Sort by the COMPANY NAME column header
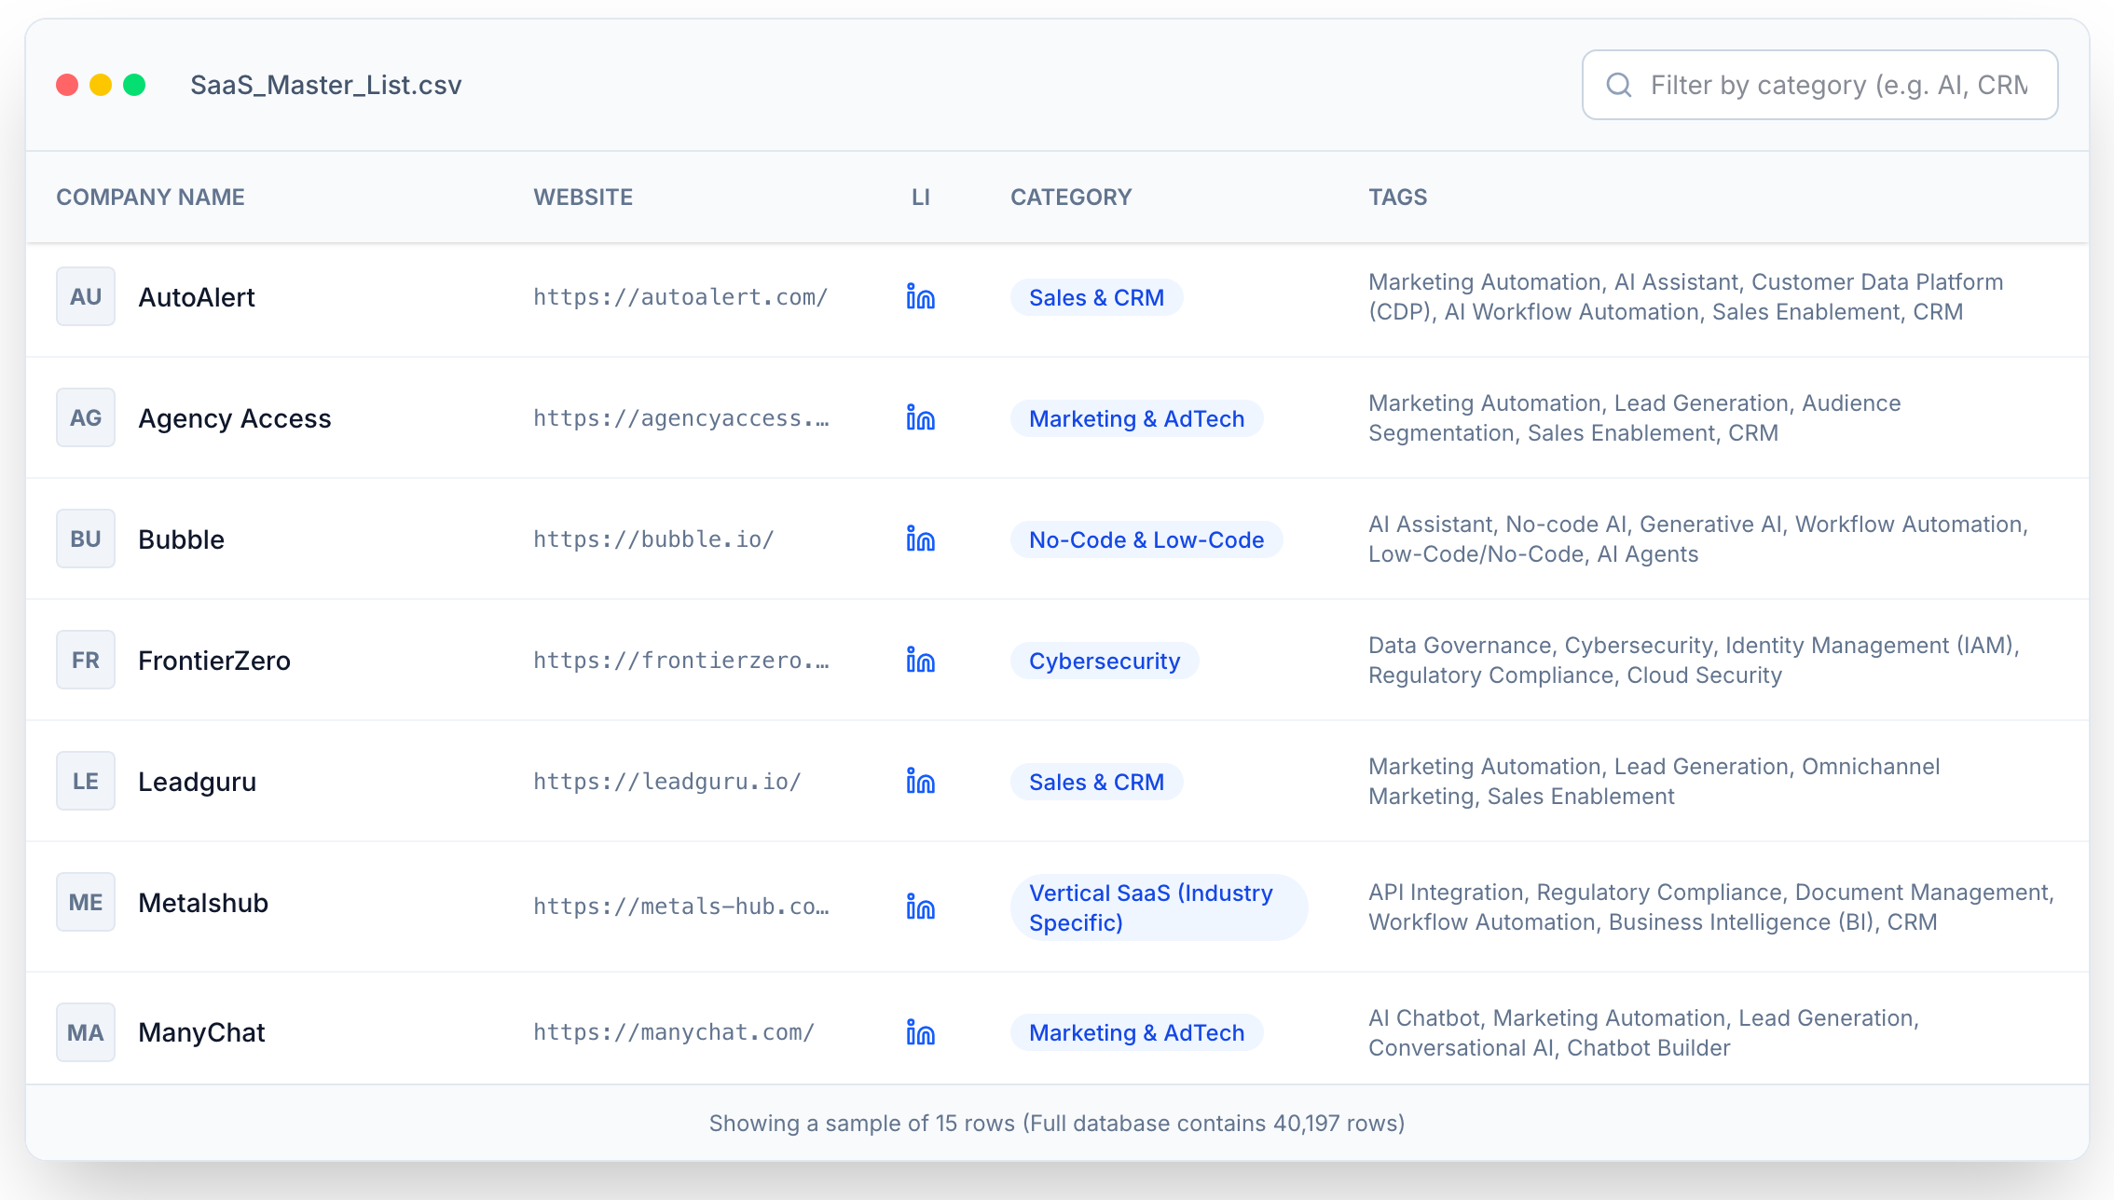Screen dimensions: 2114x1200 pyautogui.click(x=150, y=197)
